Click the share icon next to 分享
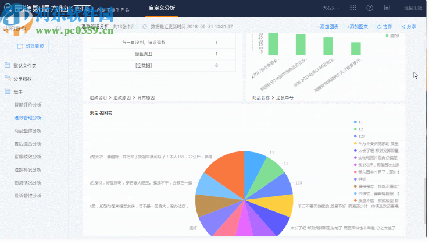 [403, 27]
